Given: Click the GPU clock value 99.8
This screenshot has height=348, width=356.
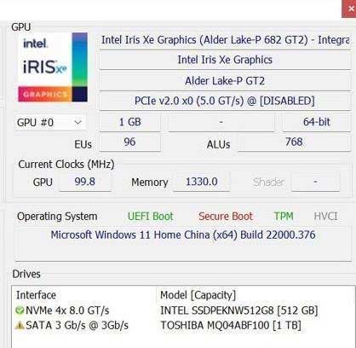Looking at the screenshot, I should click(x=85, y=182).
